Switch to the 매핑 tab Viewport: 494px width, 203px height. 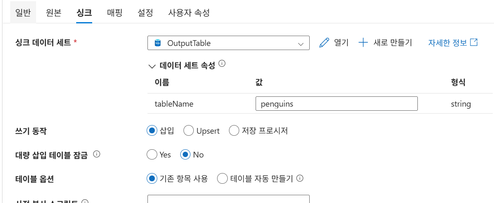(115, 12)
